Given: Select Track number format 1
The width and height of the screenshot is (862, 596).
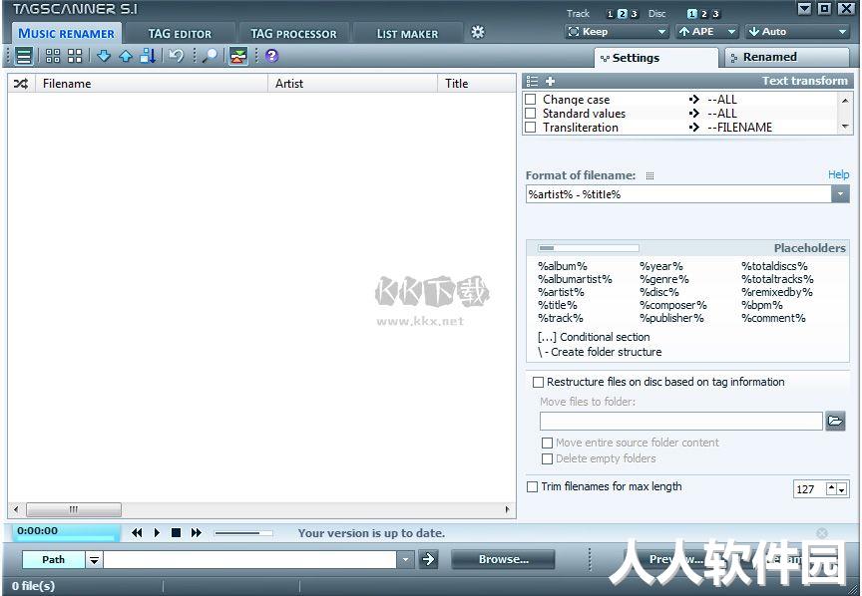Looking at the screenshot, I should click(x=611, y=14).
